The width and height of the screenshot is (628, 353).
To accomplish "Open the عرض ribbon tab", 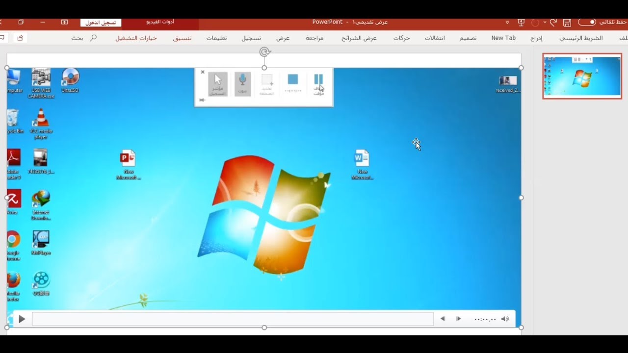I will click(x=283, y=38).
